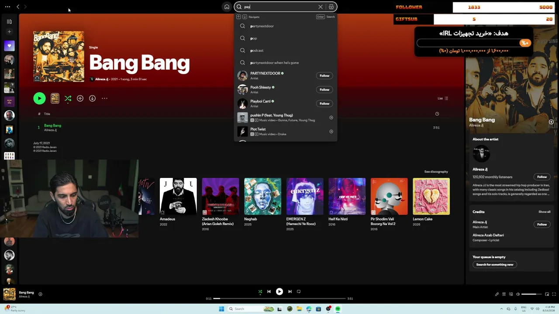
Task: Adjust the volume slider
Action: (x=531, y=294)
